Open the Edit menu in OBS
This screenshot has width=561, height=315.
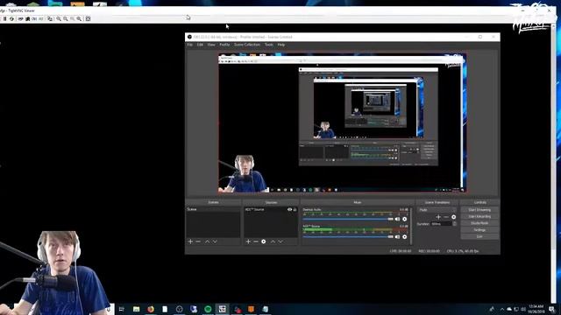[x=200, y=45]
